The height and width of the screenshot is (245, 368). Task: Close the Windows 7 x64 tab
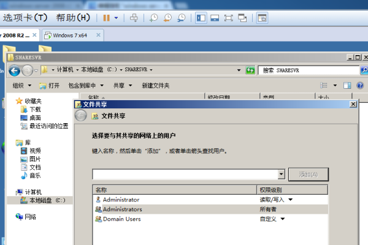click(98, 35)
